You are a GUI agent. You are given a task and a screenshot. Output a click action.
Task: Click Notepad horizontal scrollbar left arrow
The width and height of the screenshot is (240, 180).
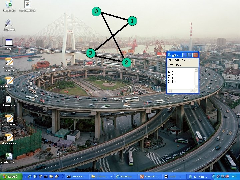coord(169,91)
